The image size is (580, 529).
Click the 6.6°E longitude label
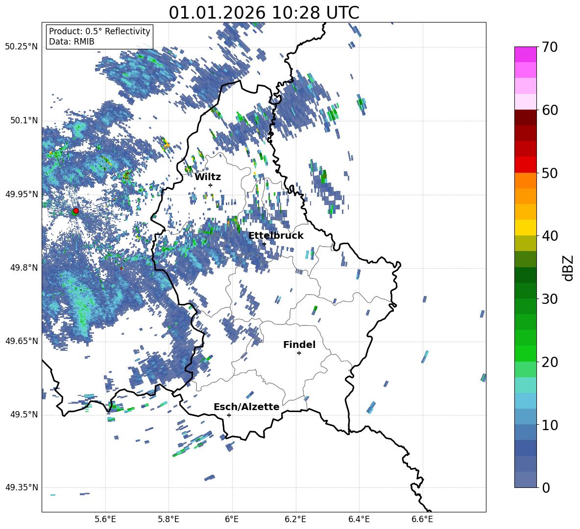pyautogui.click(x=422, y=519)
